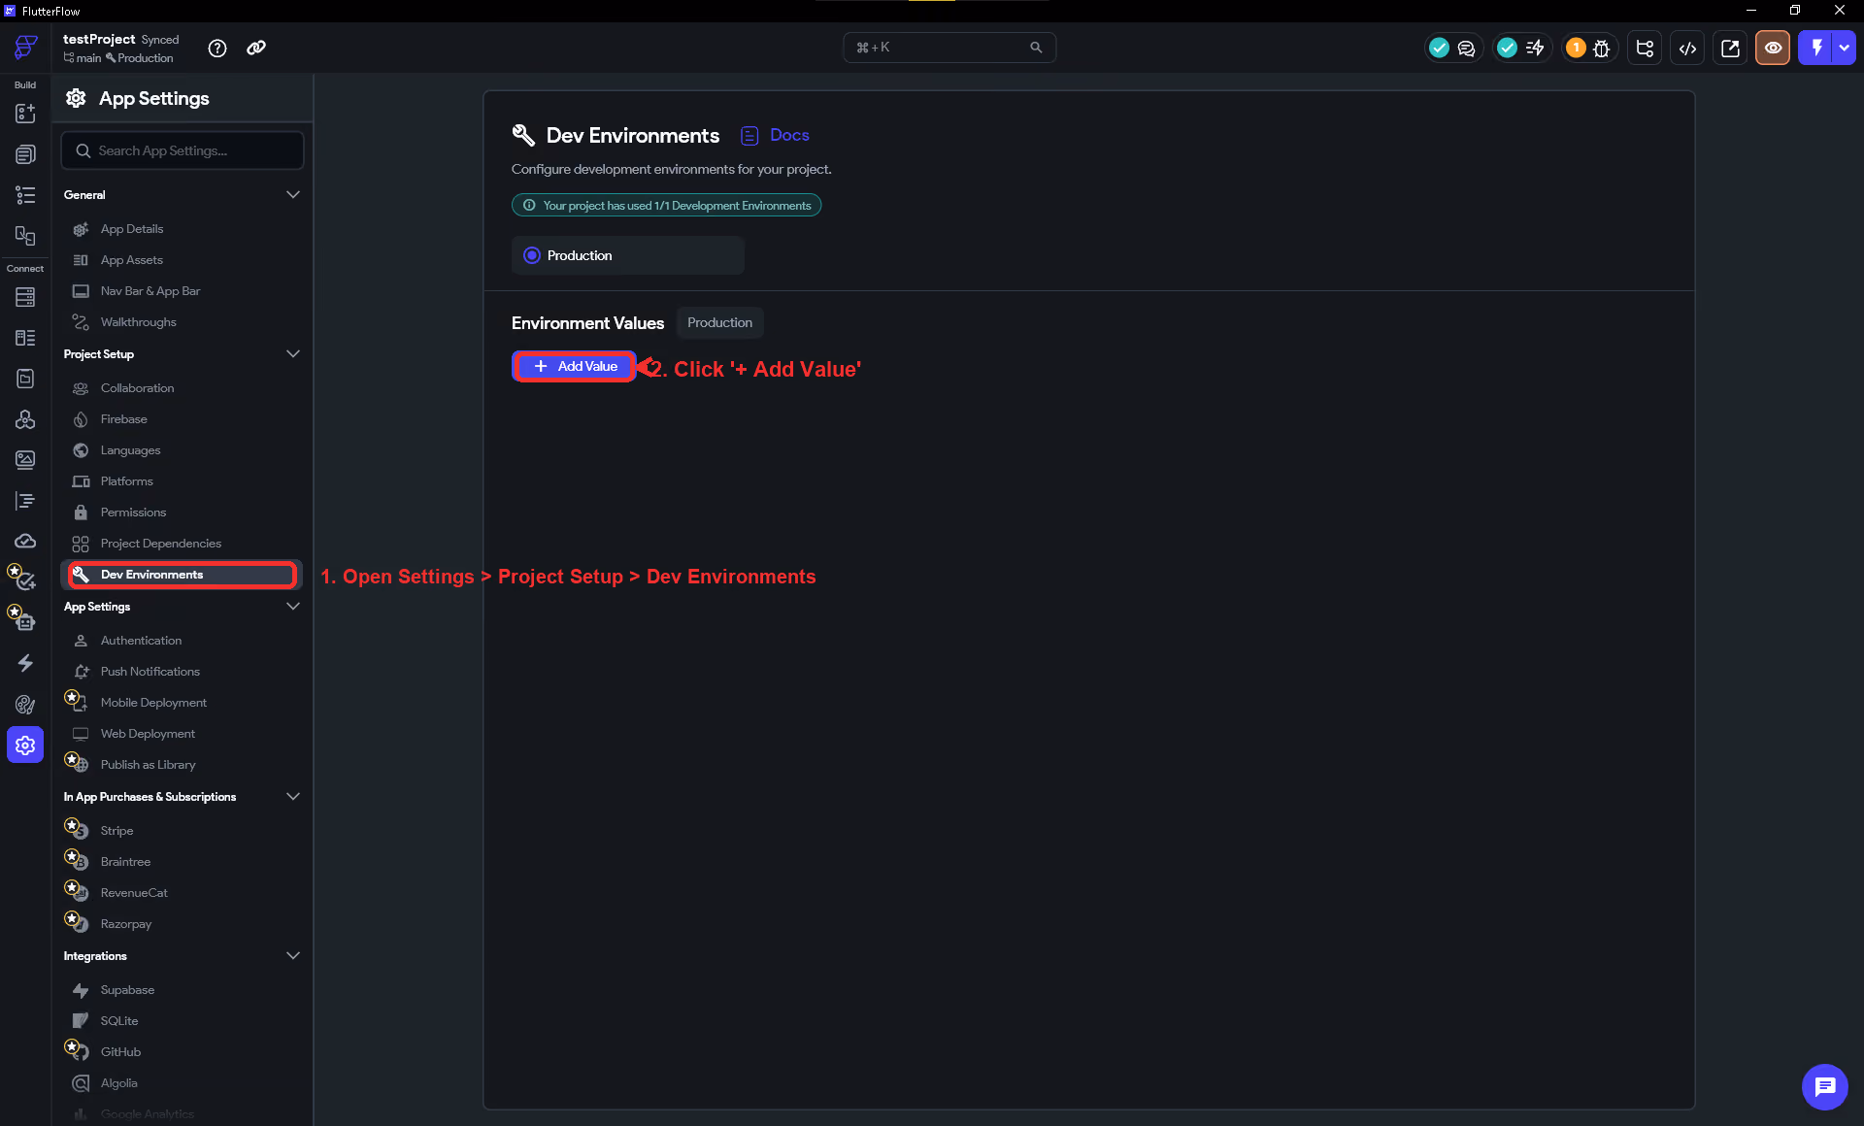The image size is (1864, 1126).
Task: Click the action flow lightning-list icon in toolbar
Action: [x=1535, y=48]
